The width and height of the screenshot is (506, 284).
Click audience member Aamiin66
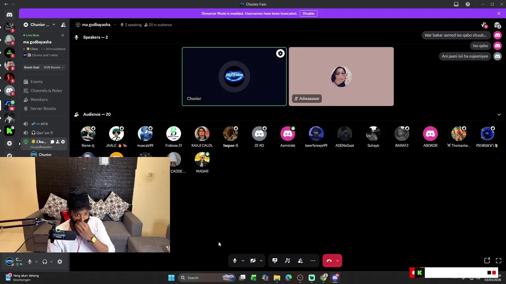[287, 137]
